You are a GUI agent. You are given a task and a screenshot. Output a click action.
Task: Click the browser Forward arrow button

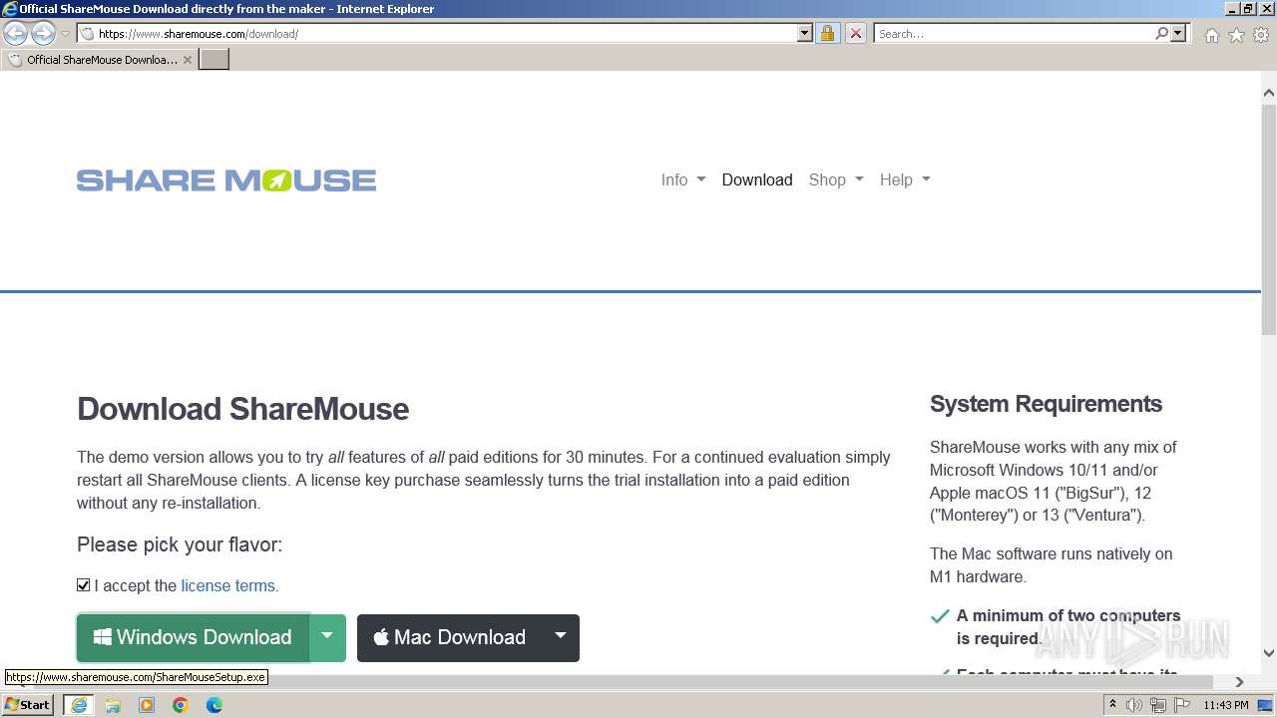point(43,33)
